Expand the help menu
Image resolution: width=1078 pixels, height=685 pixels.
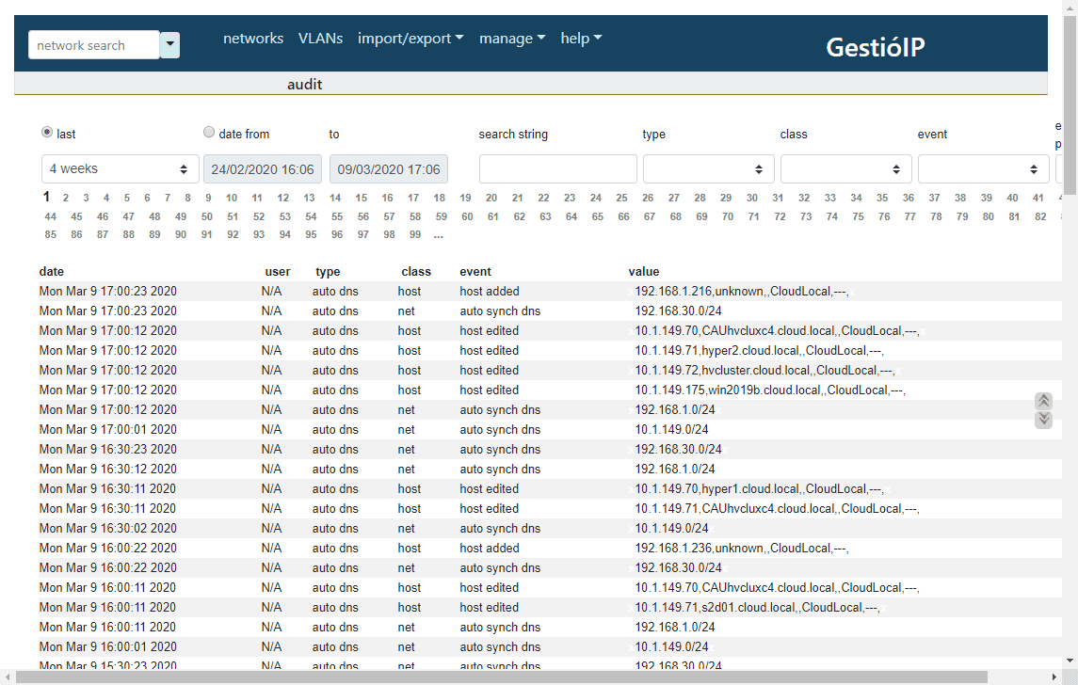pyautogui.click(x=581, y=39)
